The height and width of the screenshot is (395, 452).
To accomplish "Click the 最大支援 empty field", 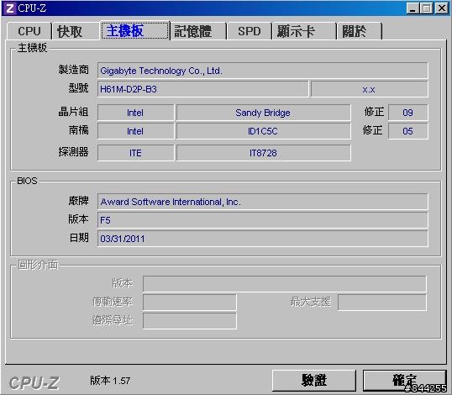I will [382, 303].
